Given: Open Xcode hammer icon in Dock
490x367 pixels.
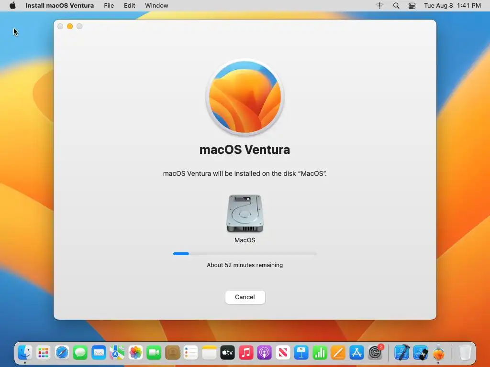Looking at the screenshot, I should [402, 353].
